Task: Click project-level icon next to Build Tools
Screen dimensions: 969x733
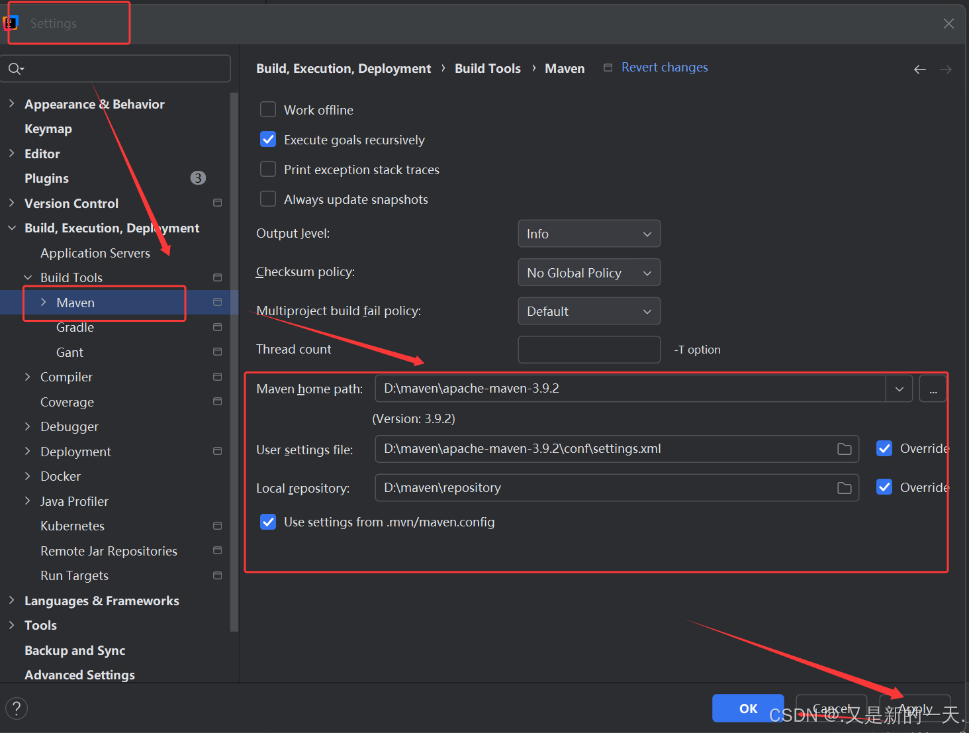Action: click(x=217, y=277)
